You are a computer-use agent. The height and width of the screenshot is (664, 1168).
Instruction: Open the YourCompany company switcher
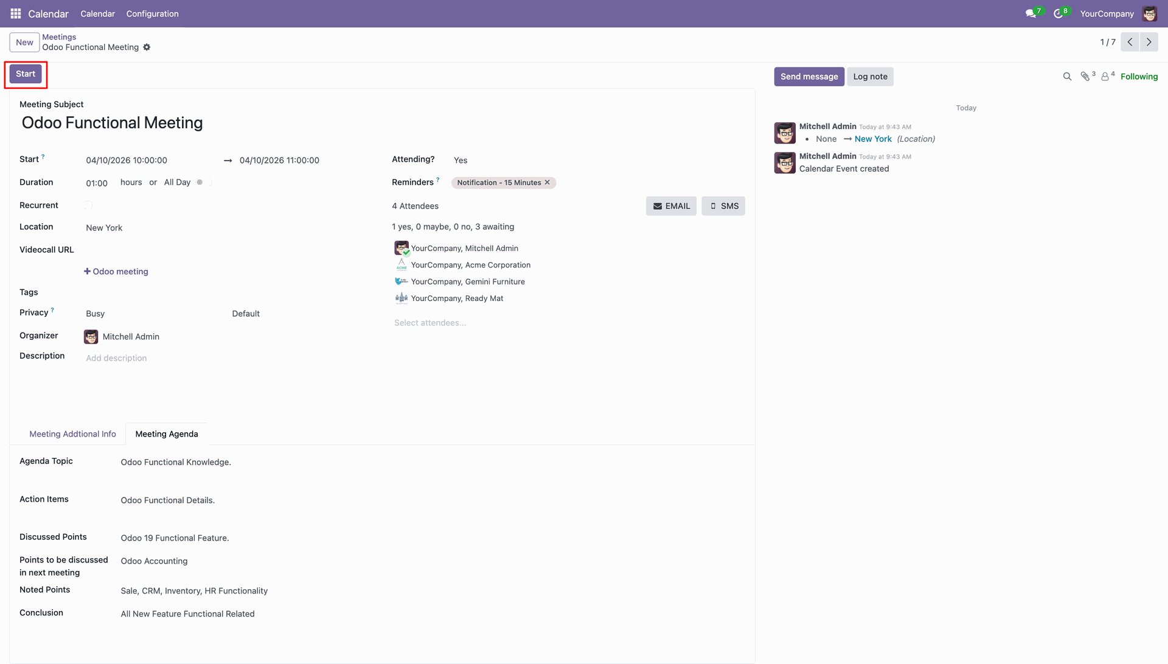point(1107,13)
